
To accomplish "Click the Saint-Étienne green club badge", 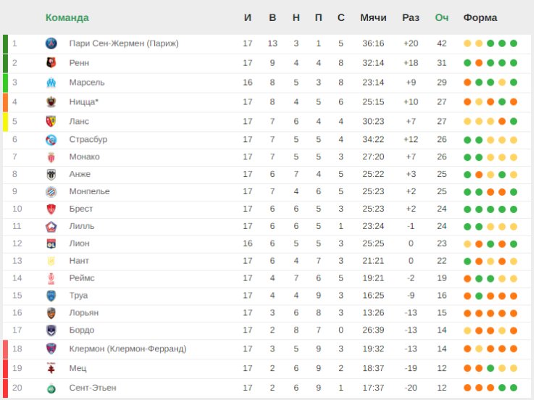I will point(51,388).
